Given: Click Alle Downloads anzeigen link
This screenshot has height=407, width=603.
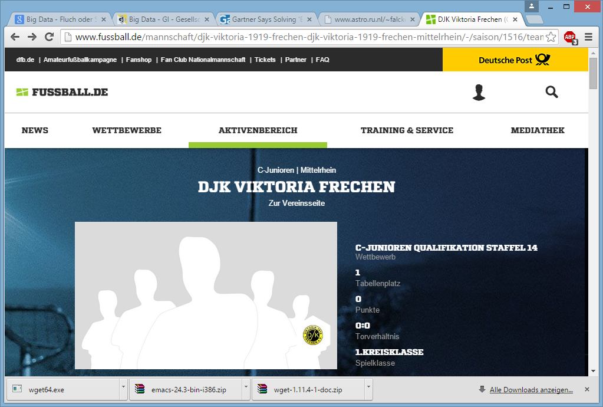Looking at the screenshot, I should (531, 390).
